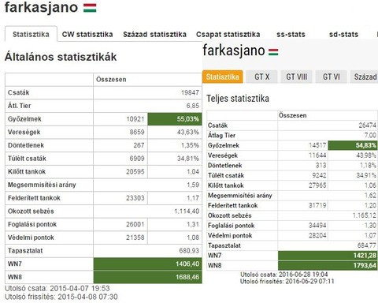378x303 pixels.
Task: Click the green WN8 value 1793,64
Action: (x=328, y=265)
